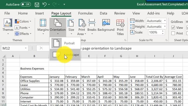Viewport: 188px width, 106px height.
Task: Click the Business Expenses cell
Action: (34, 69)
